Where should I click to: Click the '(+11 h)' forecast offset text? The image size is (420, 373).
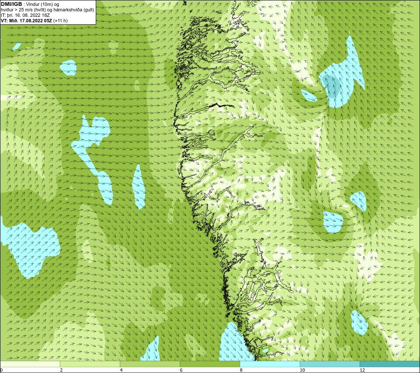click(60, 21)
